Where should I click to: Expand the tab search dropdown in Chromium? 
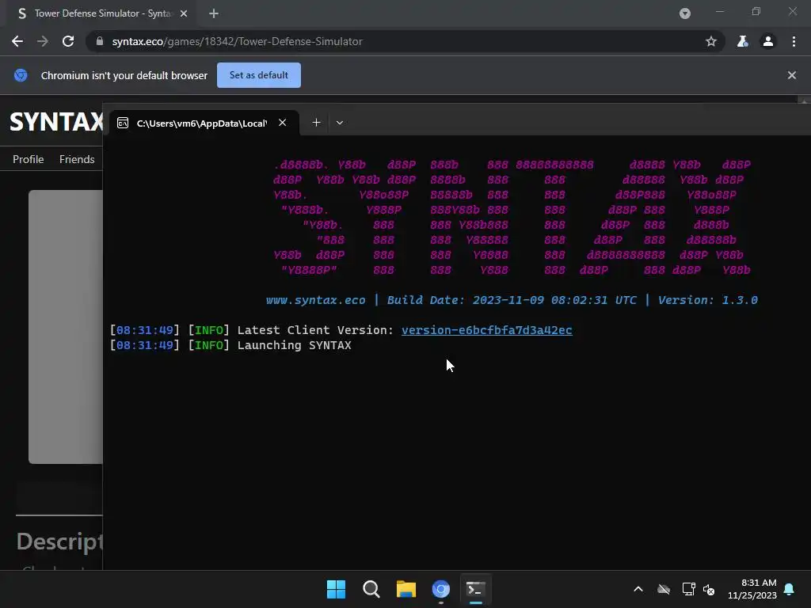tap(685, 13)
